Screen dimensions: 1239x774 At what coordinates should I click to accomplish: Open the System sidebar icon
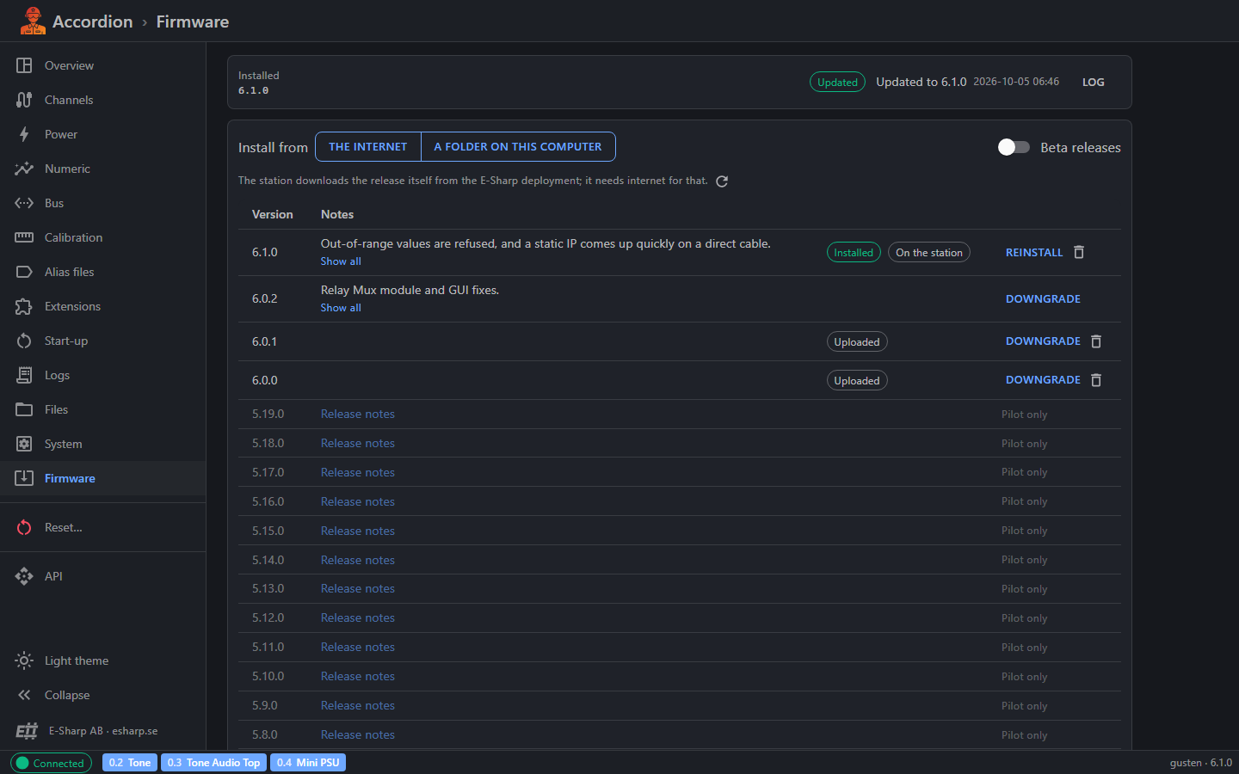coord(24,444)
